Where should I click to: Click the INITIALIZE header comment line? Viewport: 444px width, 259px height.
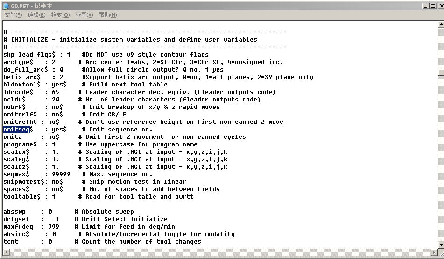click(x=130, y=39)
